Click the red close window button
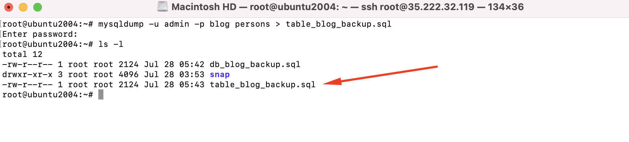The height and width of the screenshot is (142, 629). (8, 7)
